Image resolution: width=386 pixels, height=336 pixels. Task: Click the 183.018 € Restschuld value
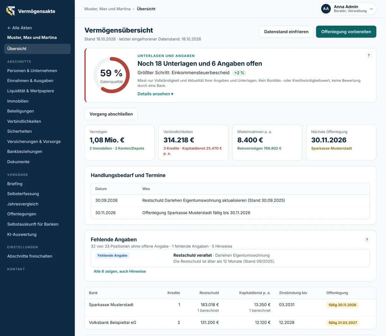click(x=209, y=305)
